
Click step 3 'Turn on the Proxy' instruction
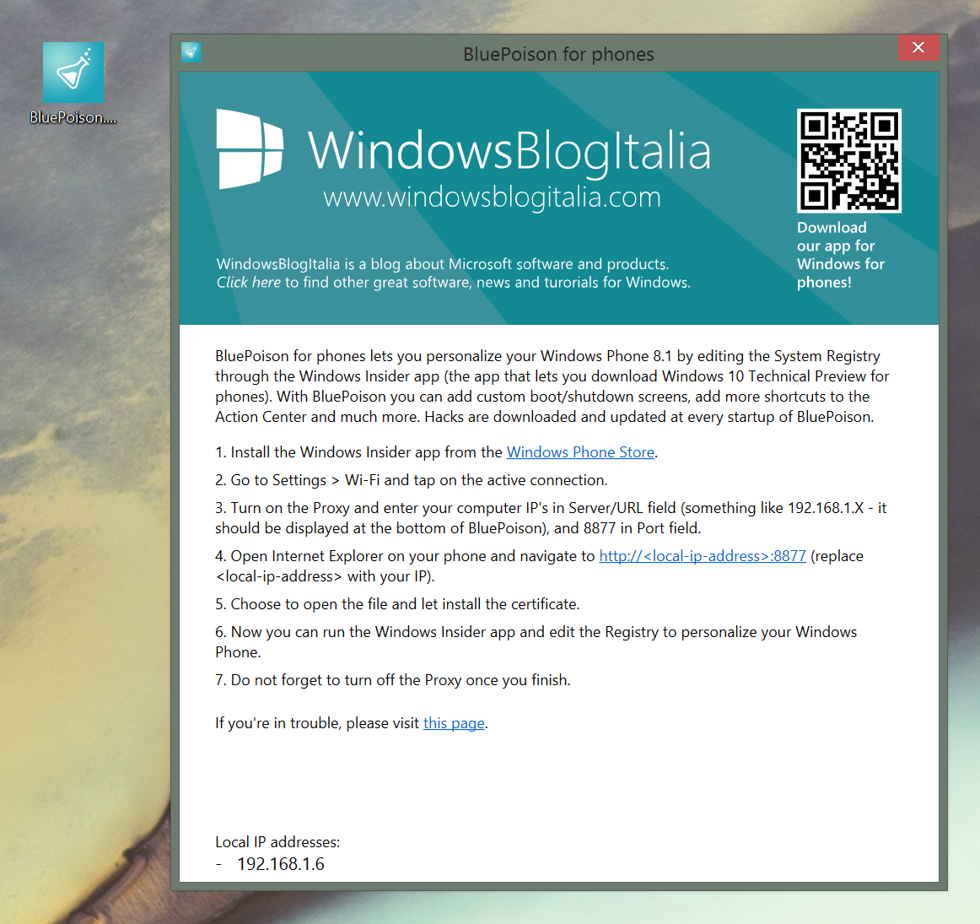tap(551, 517)
